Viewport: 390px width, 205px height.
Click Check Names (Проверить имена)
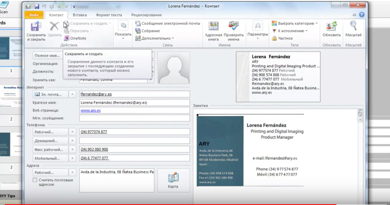pos(234,31)
